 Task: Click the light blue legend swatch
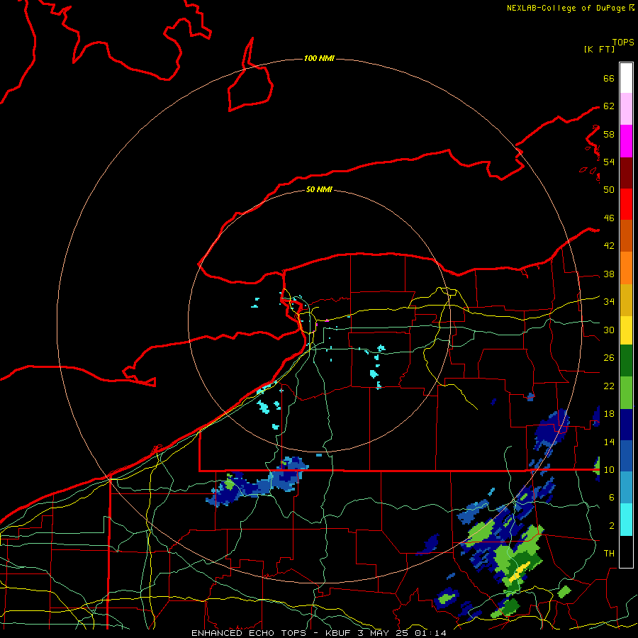626,488
